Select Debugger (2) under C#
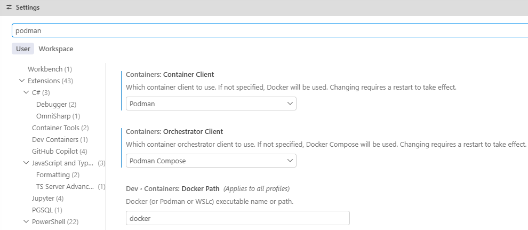The height and width of the screenshot is (230, 528). (x=56, y=105)
